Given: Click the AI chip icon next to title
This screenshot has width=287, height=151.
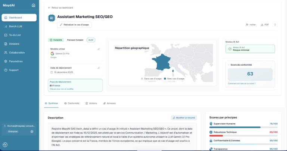Looking at the screenshot, I should pyautogui.click(x=52, y=18).
